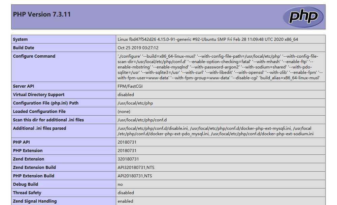337x205 pixels.
Task: Select the PHP Extension 20180731 value
Action: coord(127,150)
